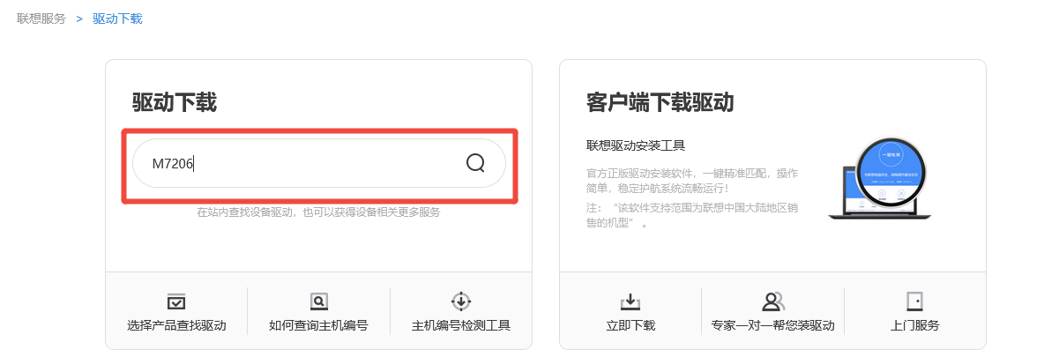Open the 如何查询主机编号 text link
The image size is (1044, 357).
coord(319,325)
